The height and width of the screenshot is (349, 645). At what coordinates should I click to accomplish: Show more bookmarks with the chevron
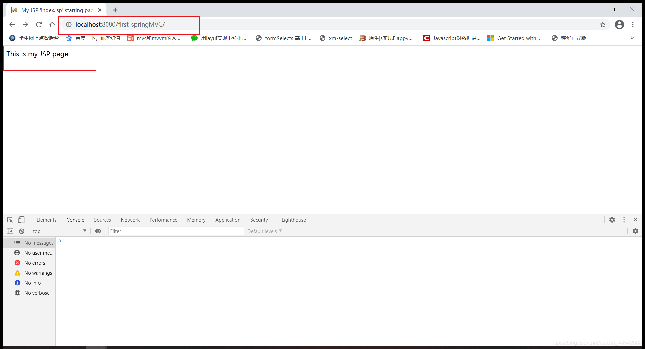pos(632,38)
